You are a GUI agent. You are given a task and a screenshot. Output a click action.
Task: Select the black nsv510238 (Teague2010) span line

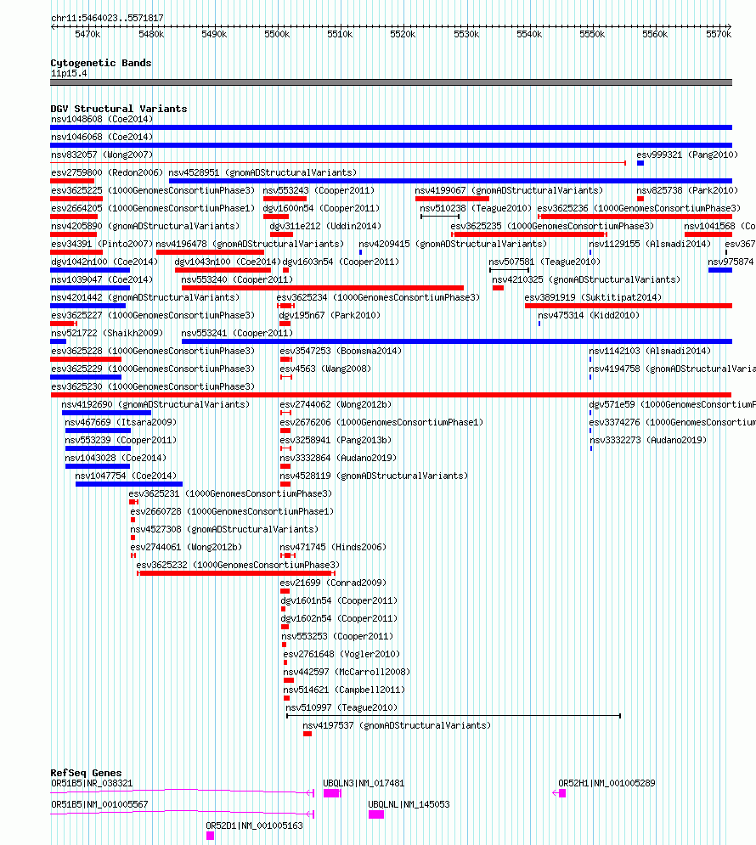coord(440,217)
